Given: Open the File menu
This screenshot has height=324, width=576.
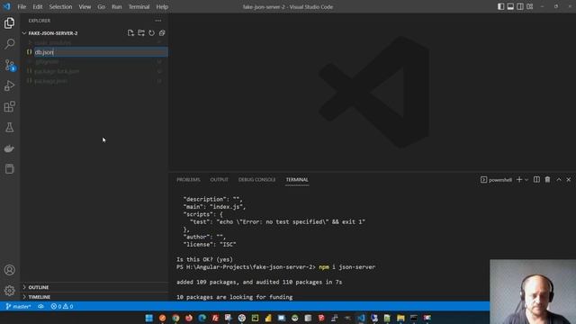Looking at the screenshot, I should [x=22, y=6].
